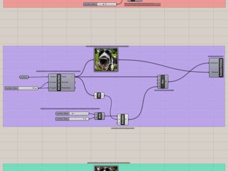Click the Material input of Custom Preview
Viewport: 228px width, 171px height.
coord(214,72)
